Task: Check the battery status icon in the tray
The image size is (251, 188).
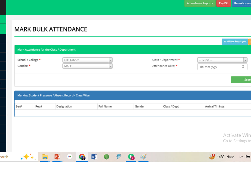Action: click(x=248, y=157)
